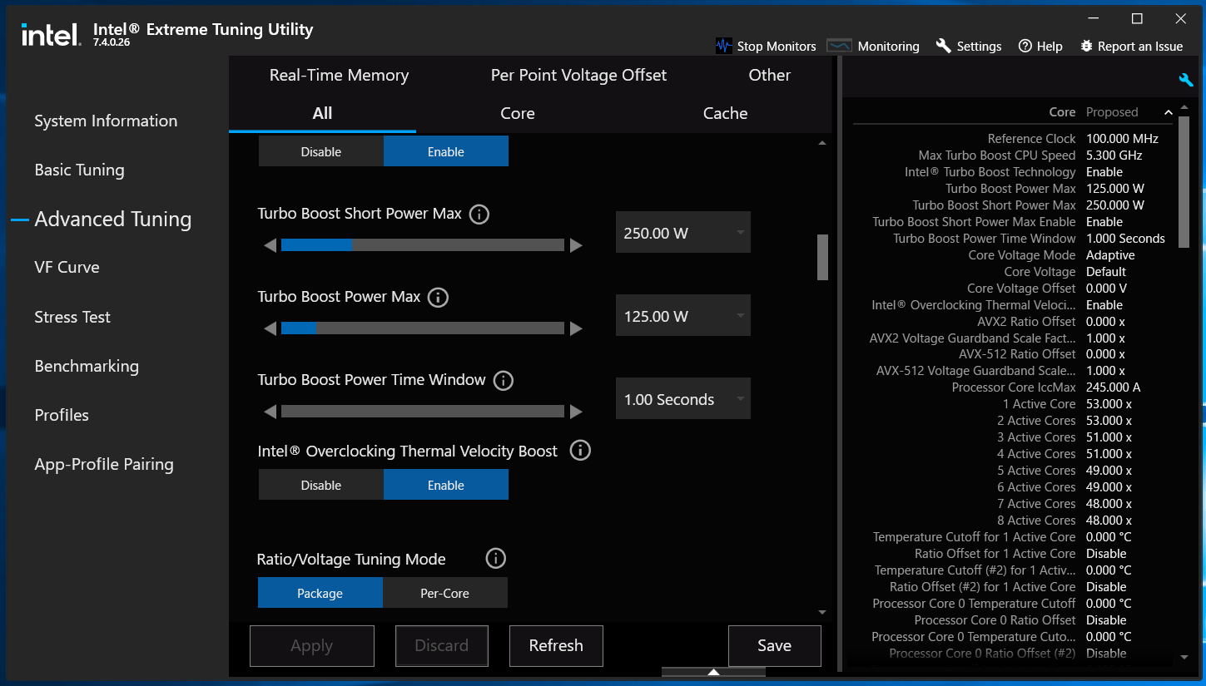Switch to the All tab
Viewport: 1206px width, 686px height.
(322, 114)
